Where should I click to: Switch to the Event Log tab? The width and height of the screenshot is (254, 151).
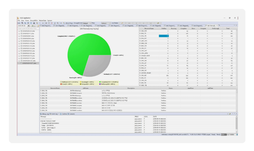54,114
